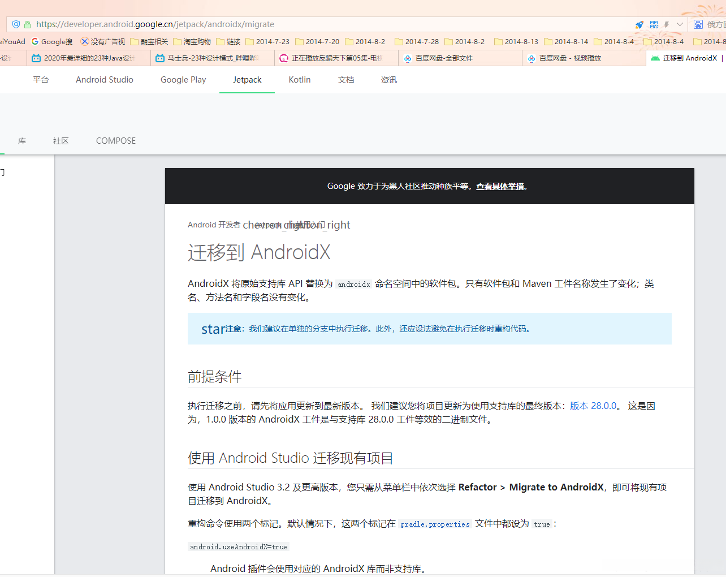This screenshot has height=577, width=726.
Task: Click the Baidu paw search icon
Action: [x=698, y=24]
